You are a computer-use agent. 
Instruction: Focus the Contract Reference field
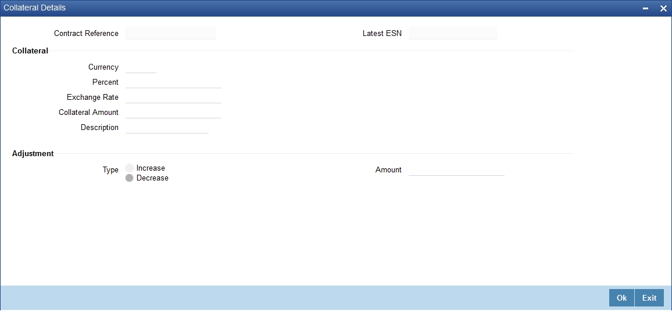[x=170, y=33]
